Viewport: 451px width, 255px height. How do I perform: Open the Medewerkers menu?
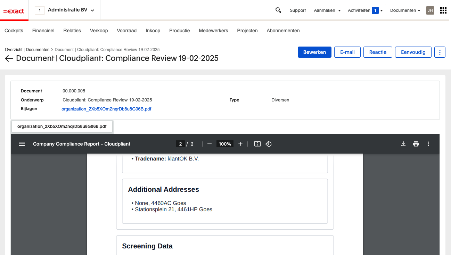coord(213,31)
